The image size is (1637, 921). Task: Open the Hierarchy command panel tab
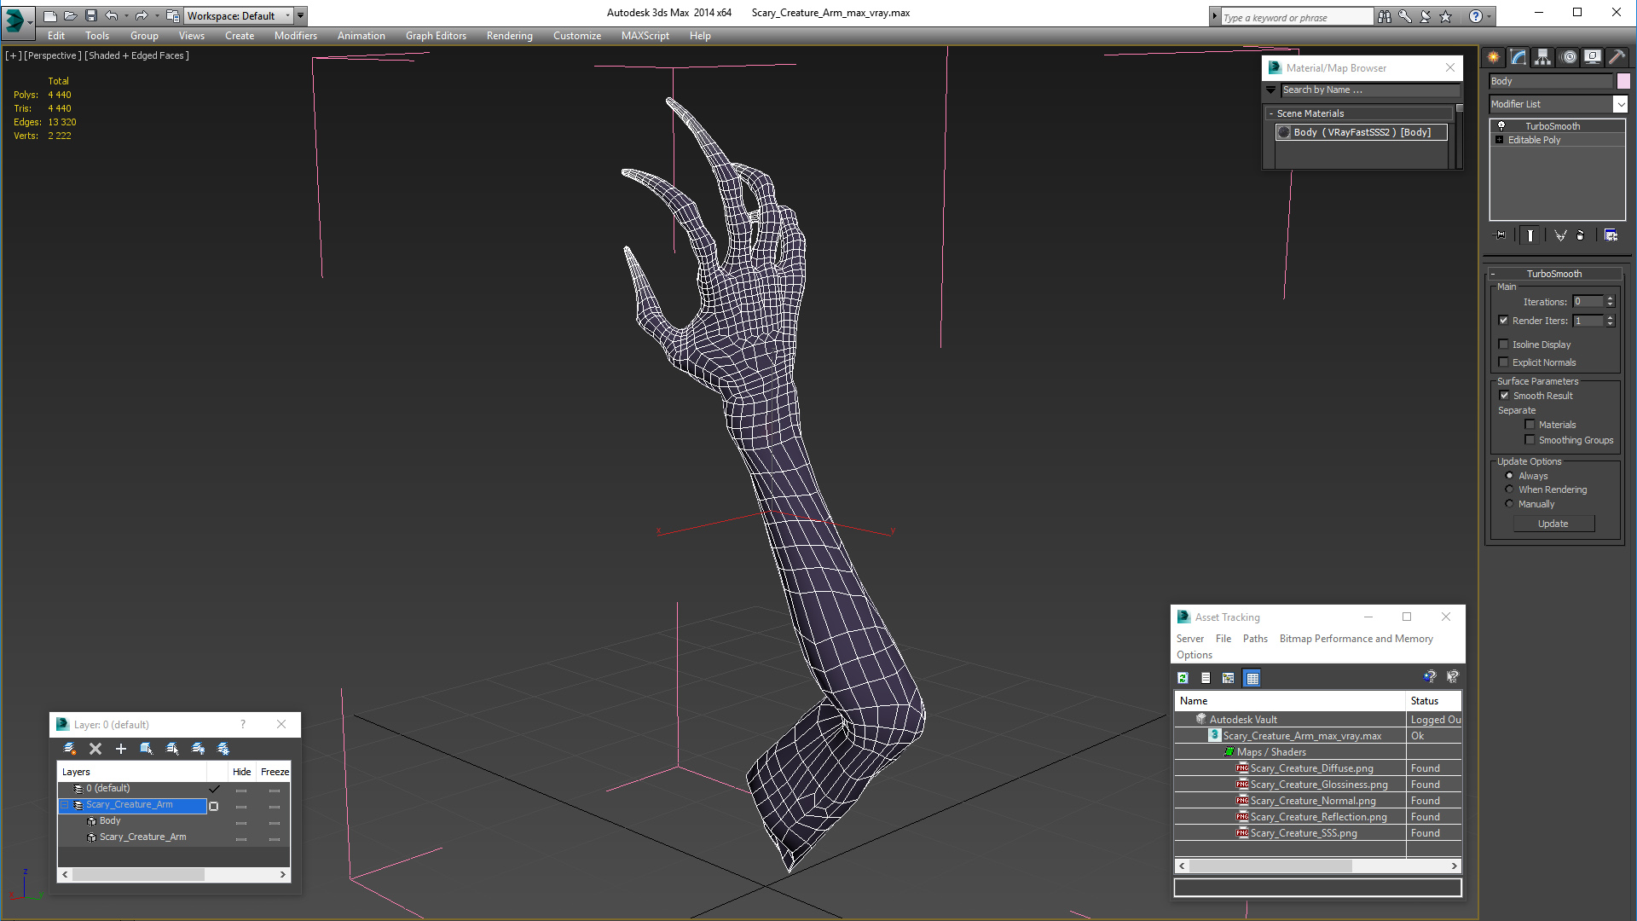tap(1543, 57)
